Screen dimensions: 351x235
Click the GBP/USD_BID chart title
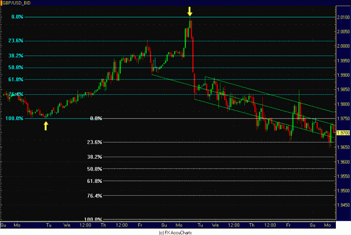(x=16, y=3)
